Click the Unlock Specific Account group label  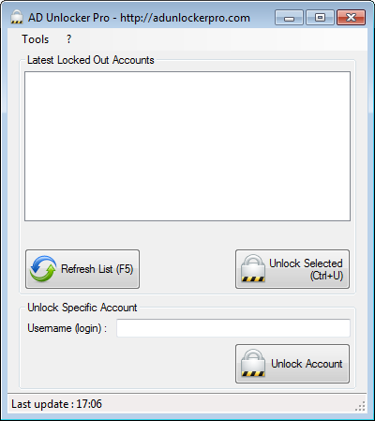tap(82, 308)
